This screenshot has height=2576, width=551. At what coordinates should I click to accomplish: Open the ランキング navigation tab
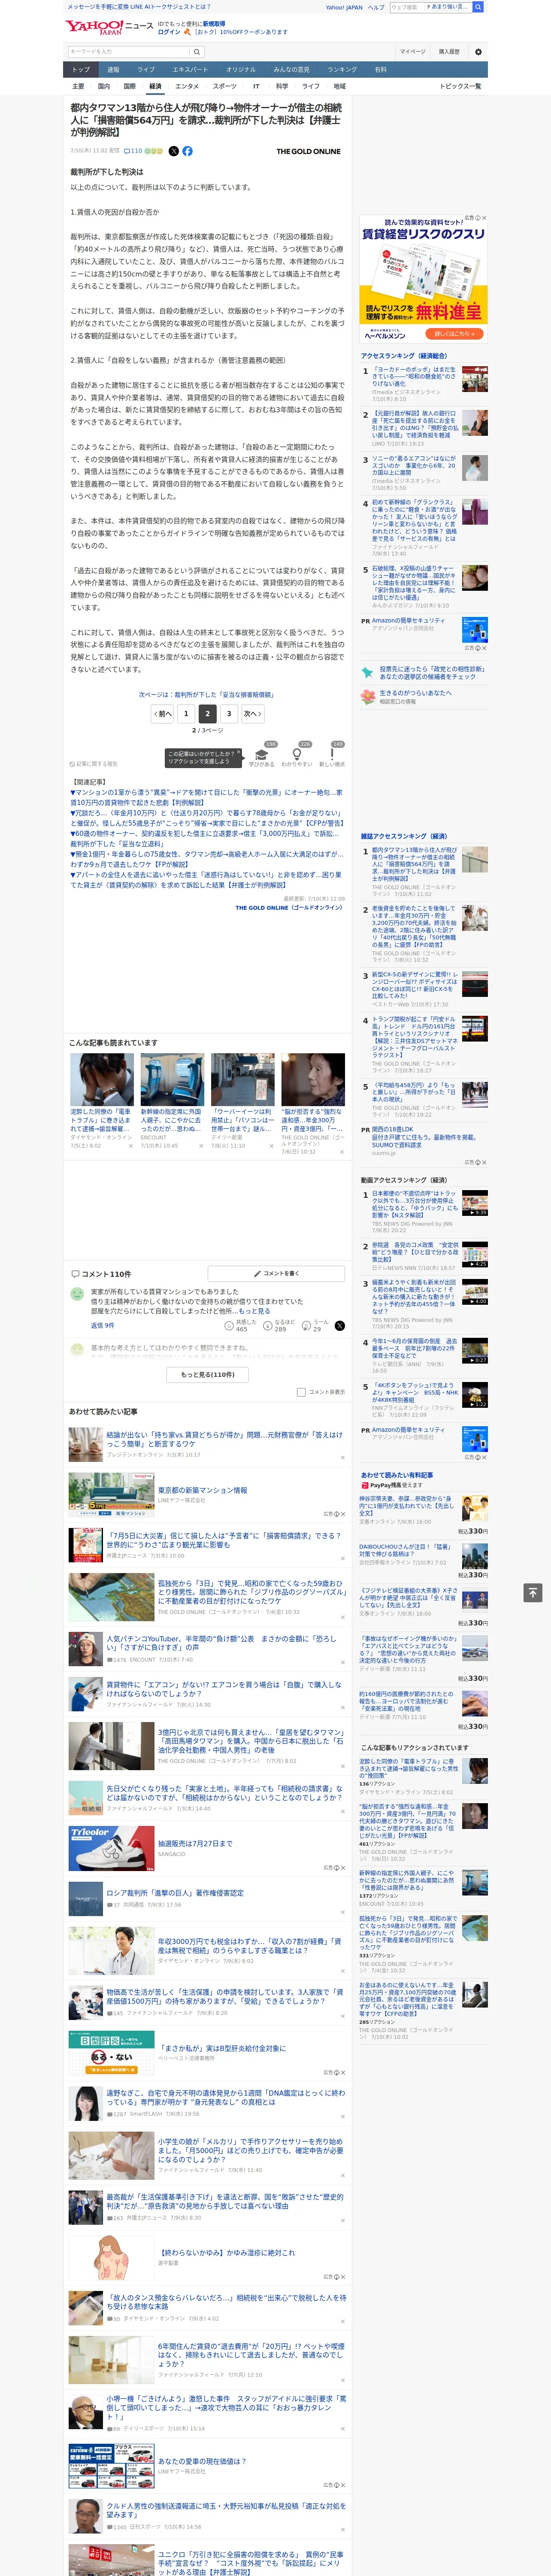342,70
